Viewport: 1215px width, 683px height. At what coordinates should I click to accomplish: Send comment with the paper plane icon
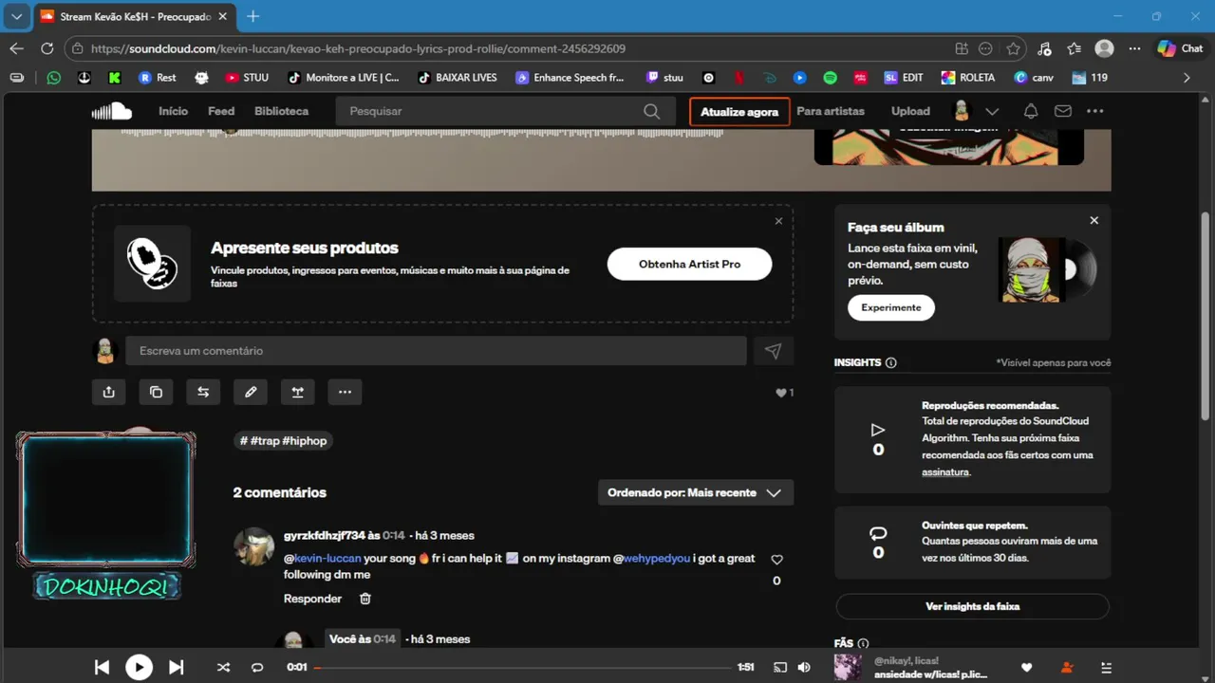click(x=773, y=351)
